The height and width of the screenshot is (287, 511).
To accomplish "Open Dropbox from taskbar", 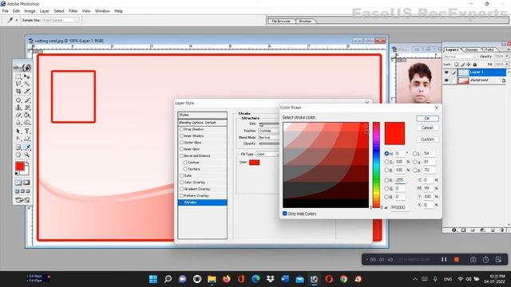I will tap(270, 279).
